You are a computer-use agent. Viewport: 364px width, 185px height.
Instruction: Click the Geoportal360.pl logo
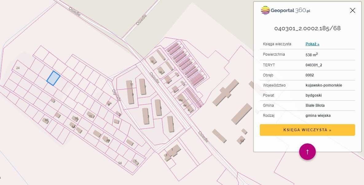[285, 10]
